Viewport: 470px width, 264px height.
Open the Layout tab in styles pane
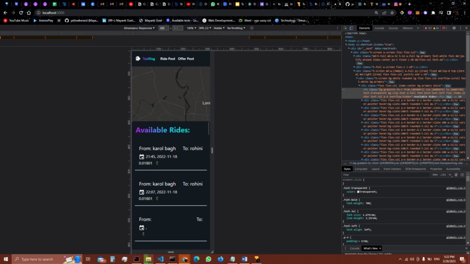pyautogui.click(x=376, y=169)
